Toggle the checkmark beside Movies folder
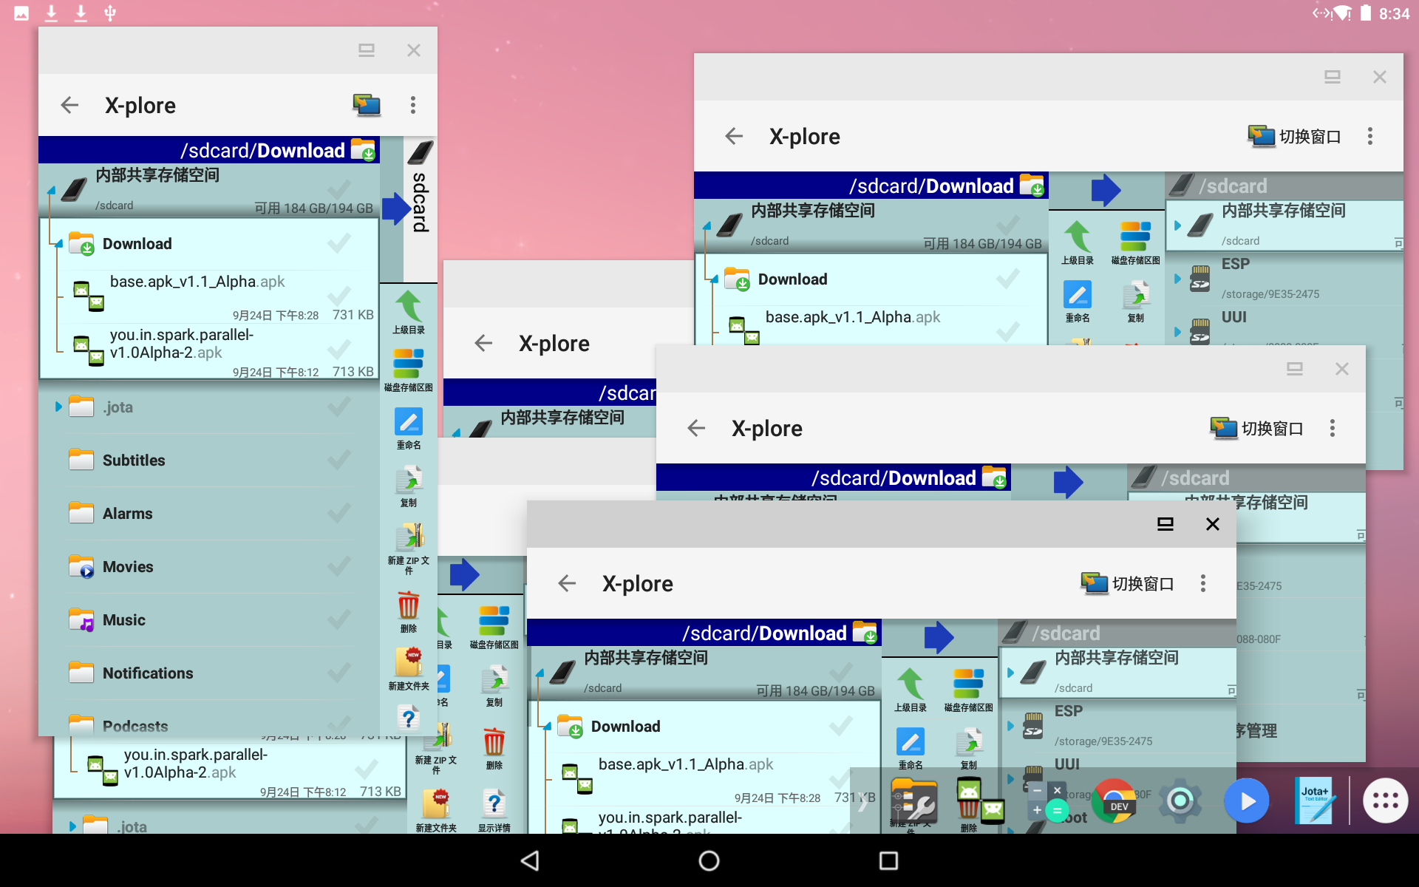The width and height of the screenshot is (1419, 887). [339, 567]
